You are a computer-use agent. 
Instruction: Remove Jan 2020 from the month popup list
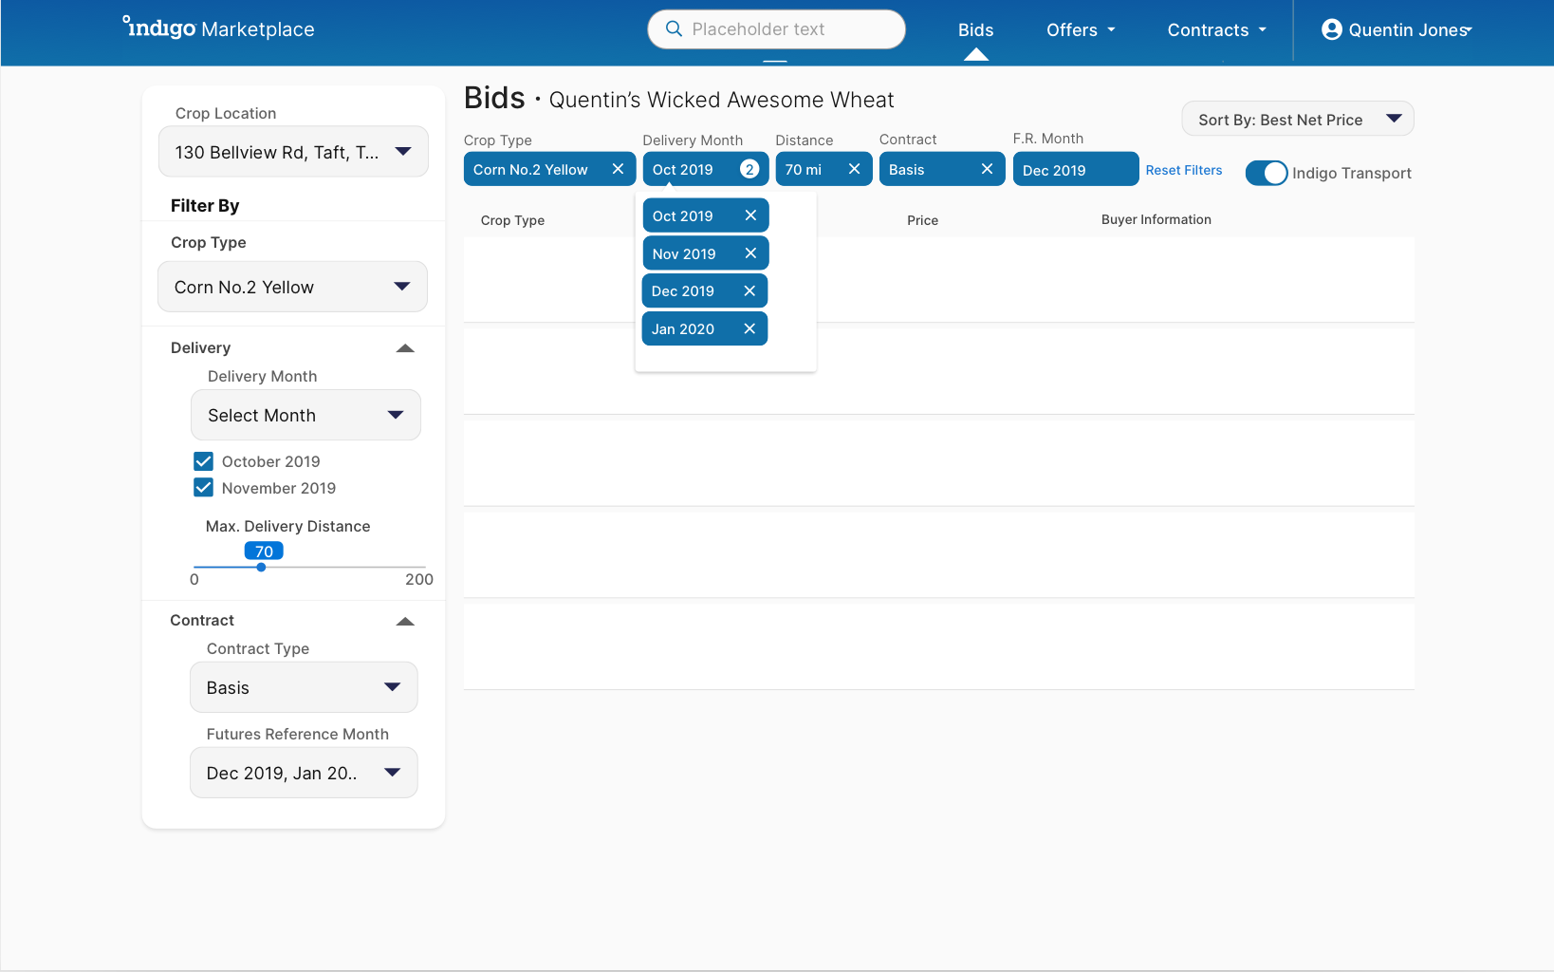point(749,328)
